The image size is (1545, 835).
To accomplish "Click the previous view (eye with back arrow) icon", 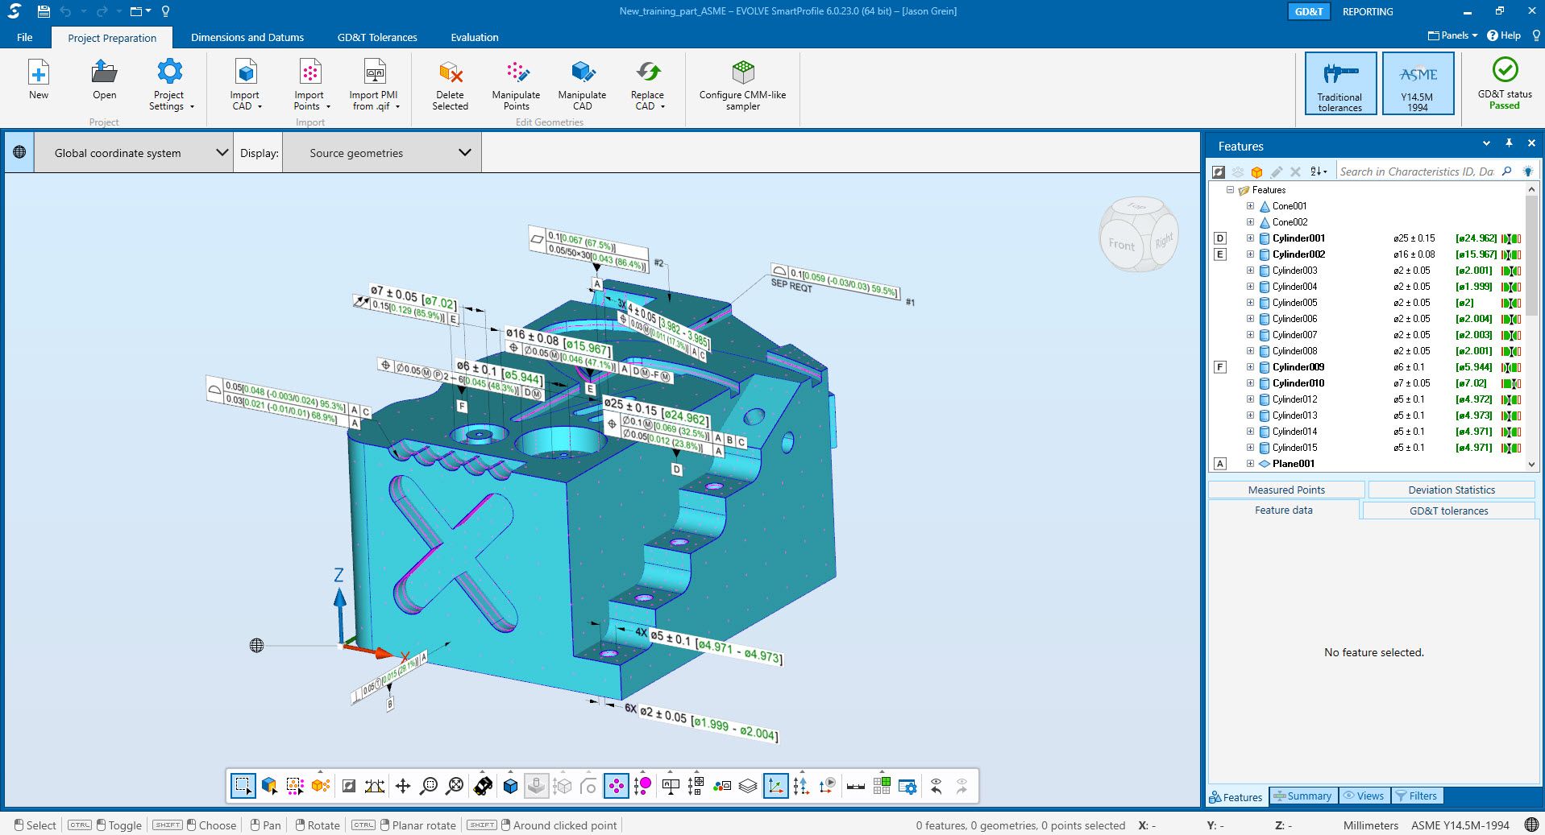I will pos(936,786).
